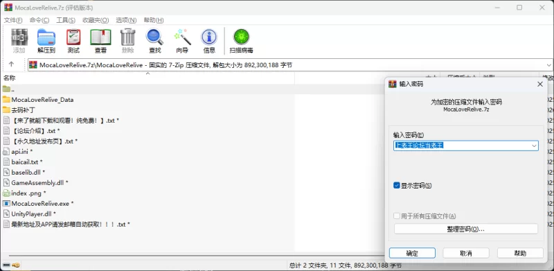Click the 去码补丁 folder icon
The height and width of the screenshot is (271, 554).
6,110
